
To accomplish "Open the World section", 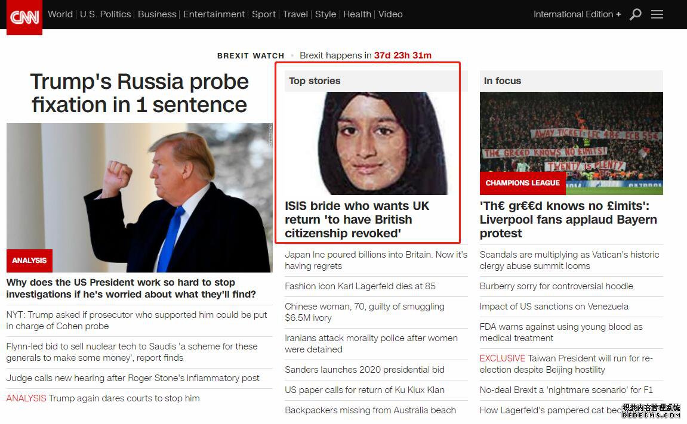I will click(60, 14).
